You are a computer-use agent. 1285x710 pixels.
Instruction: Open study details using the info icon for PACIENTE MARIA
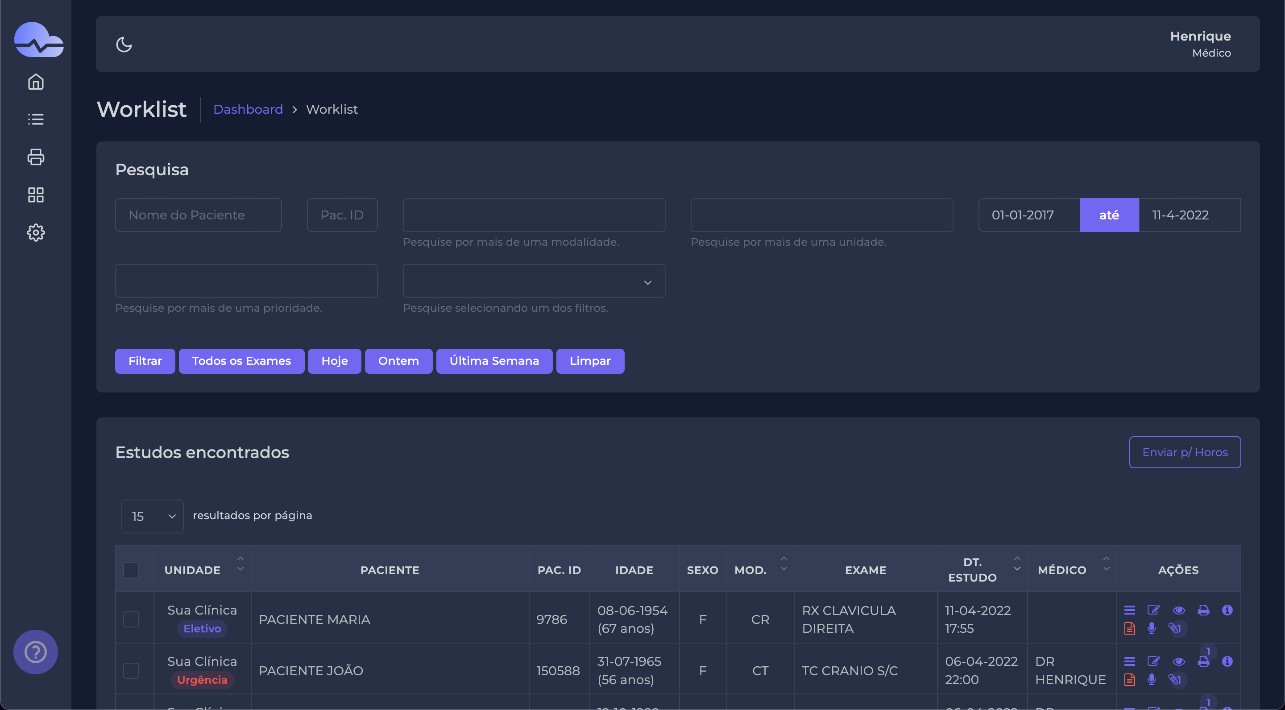(x=1227, y=610)
